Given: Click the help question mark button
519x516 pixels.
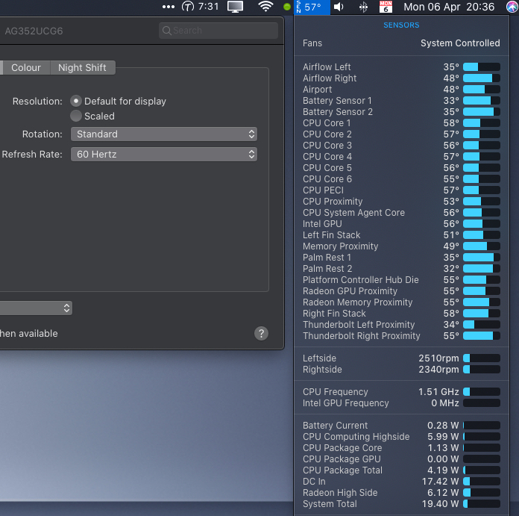Looking at the screenshot, I should (x=261, y=333).
